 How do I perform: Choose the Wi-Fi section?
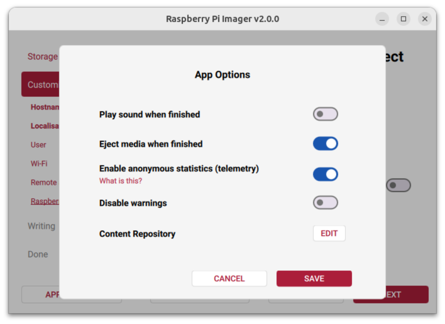click(39, 164)
